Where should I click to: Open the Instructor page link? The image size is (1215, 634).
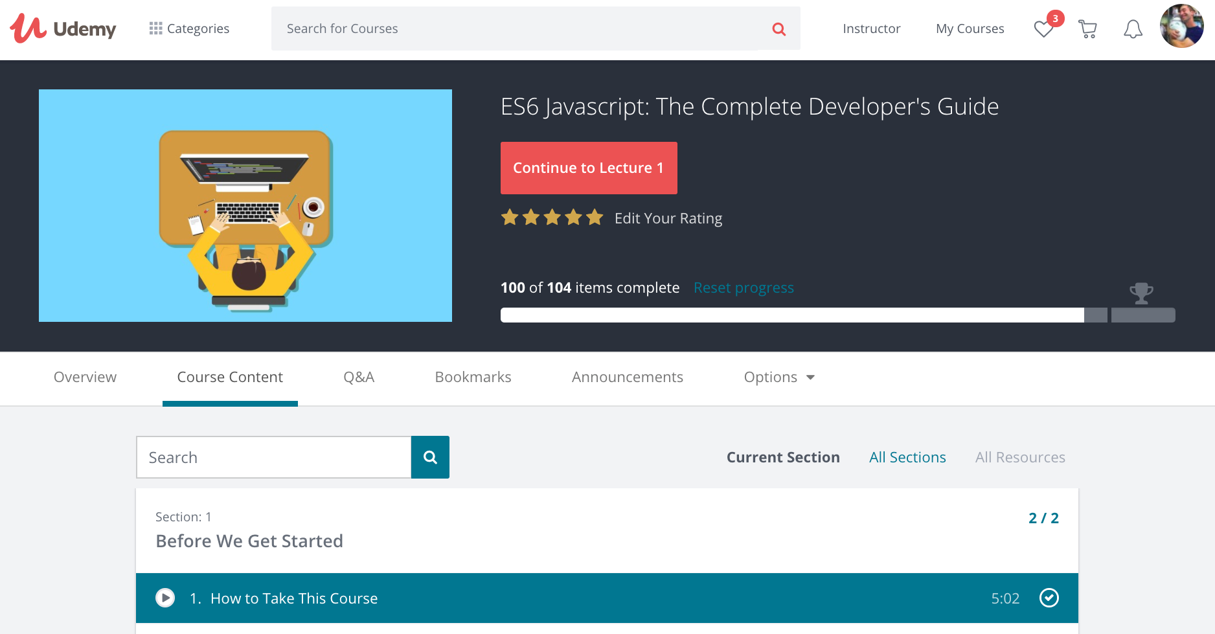click(871, 28)
